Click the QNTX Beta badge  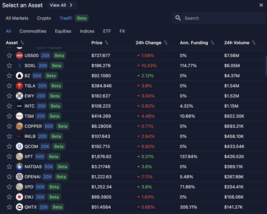pos(58,207)
